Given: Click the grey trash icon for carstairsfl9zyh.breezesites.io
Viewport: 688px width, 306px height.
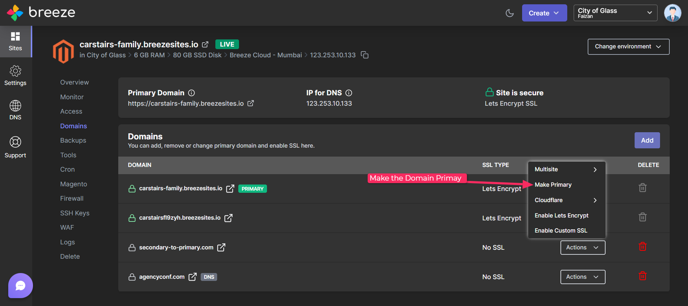Looking at the screenshot, I should [x=642, y=217].
